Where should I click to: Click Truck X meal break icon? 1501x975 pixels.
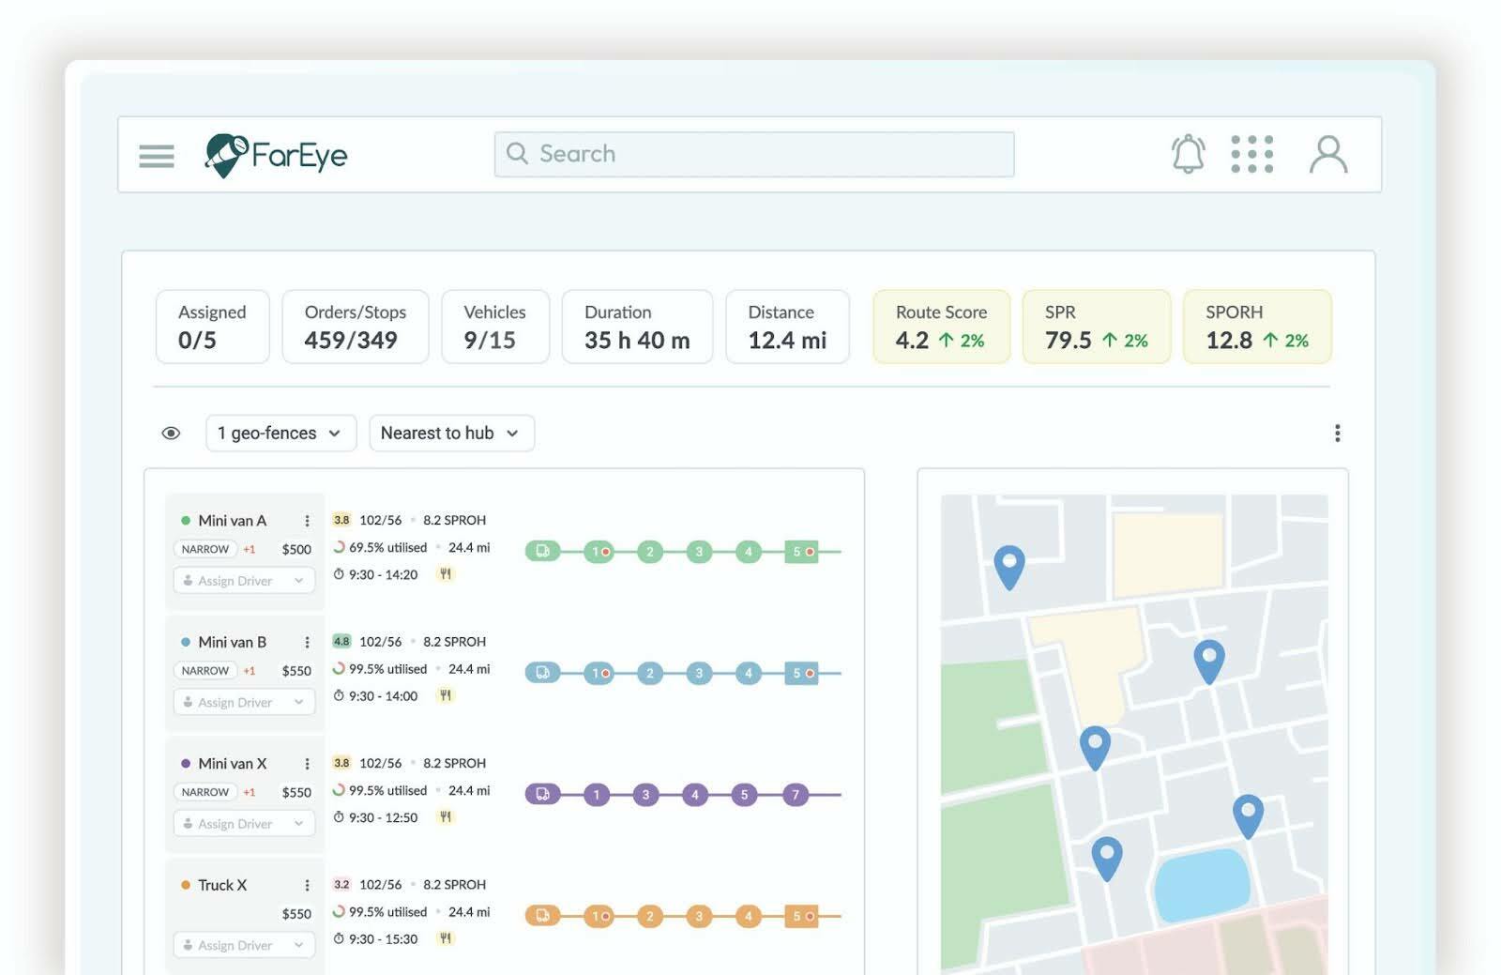(x=446, y=937)
